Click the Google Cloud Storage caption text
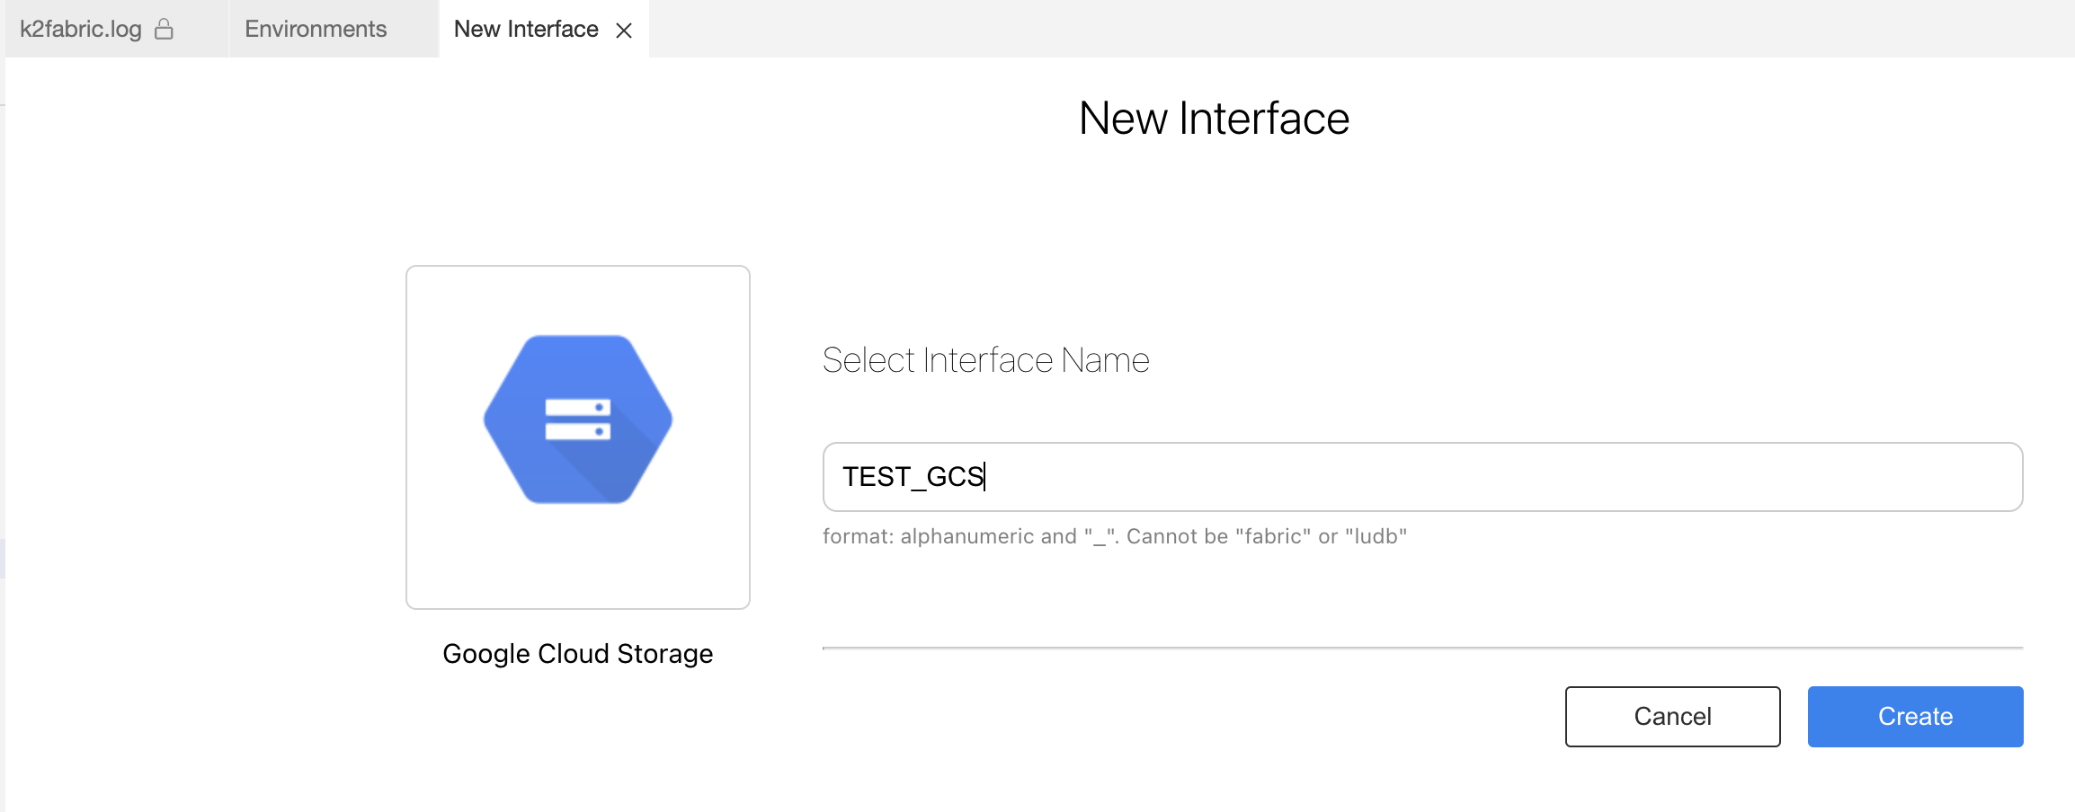This screenshot has width=2075, height=812. (577, 654)
